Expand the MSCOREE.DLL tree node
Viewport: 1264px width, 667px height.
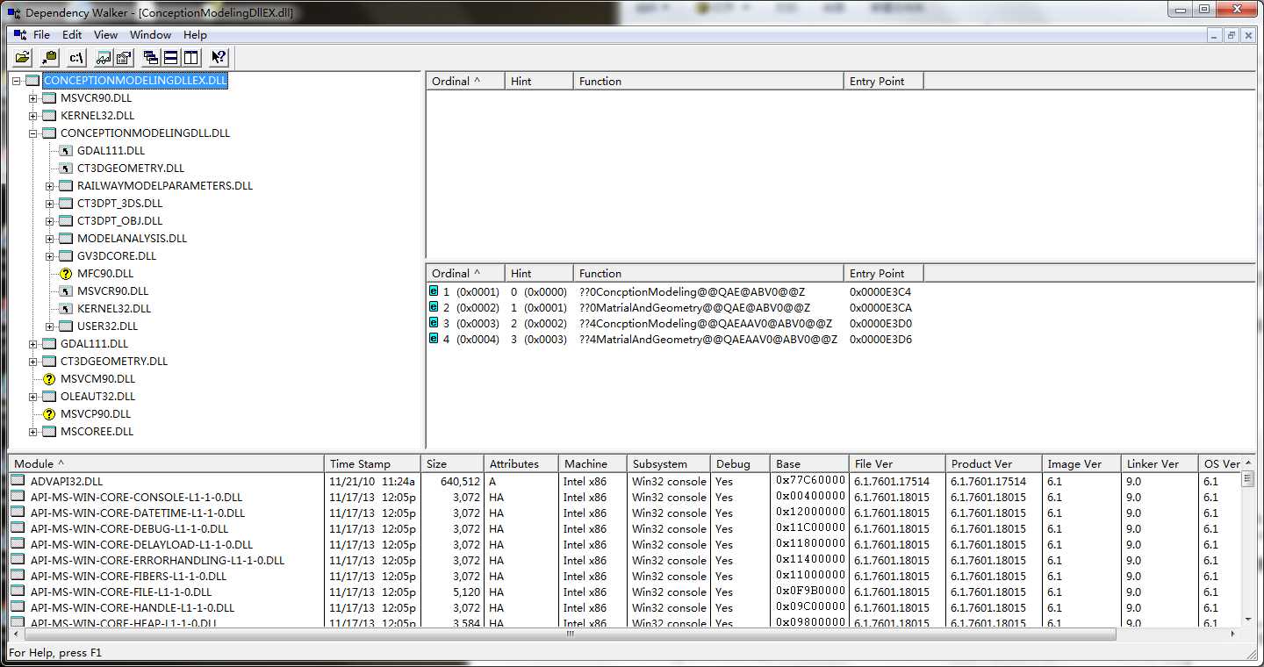33,432
